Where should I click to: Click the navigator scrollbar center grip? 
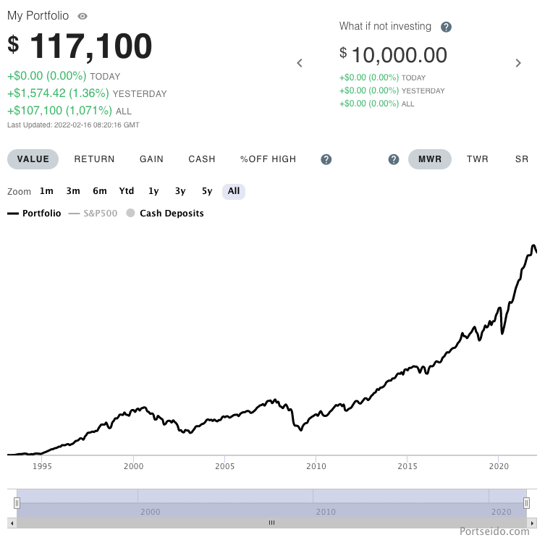pyautogui.click(x=272, y=522)
